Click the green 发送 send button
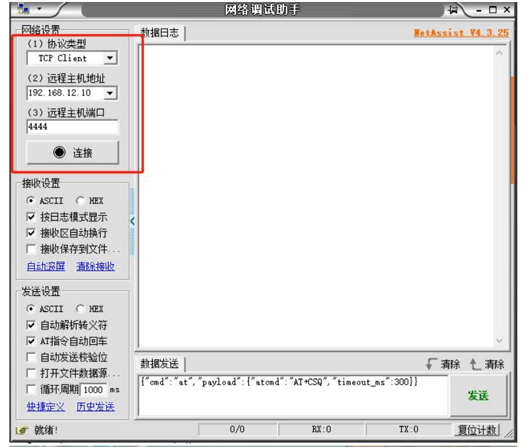522x448 pixels. pos(478,396)
